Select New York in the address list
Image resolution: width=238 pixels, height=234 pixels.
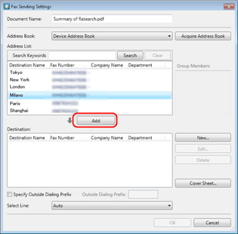90,80
